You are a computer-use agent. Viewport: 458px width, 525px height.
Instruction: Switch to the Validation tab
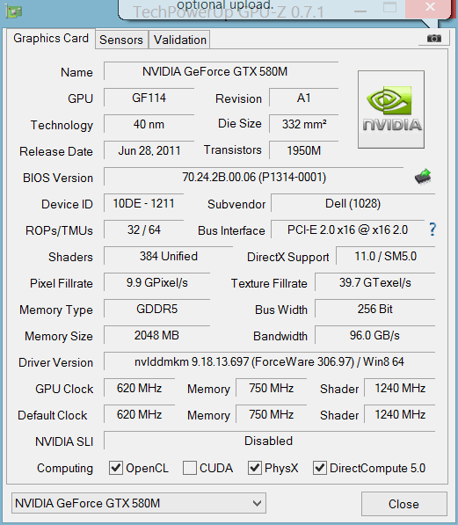point(180,40)
